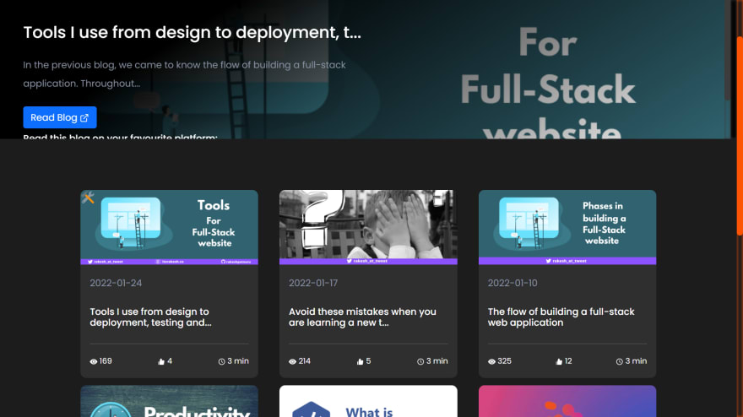Click the 12 likes count
743x417 pixels.
[x=568, y=361]
